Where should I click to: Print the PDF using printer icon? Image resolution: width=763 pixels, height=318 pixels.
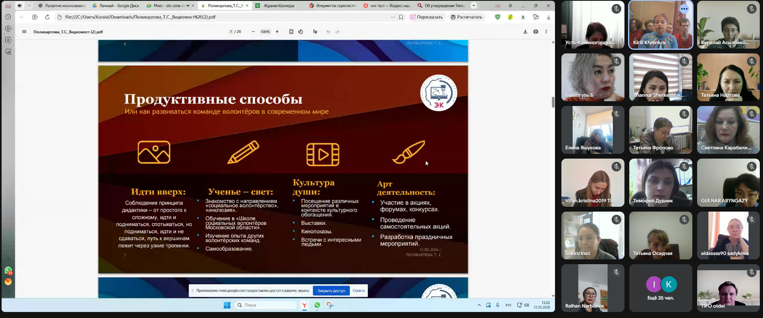(x=536, y=32)
